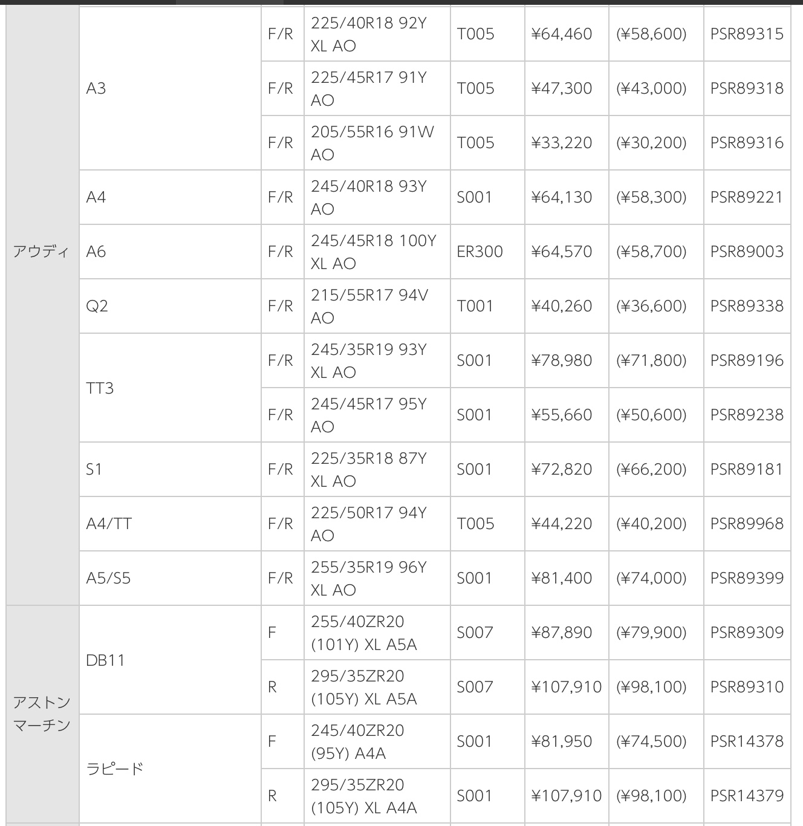Screen dimensions: 803x826
Task: Click the ラピード model cell
Action: (115, 769)
